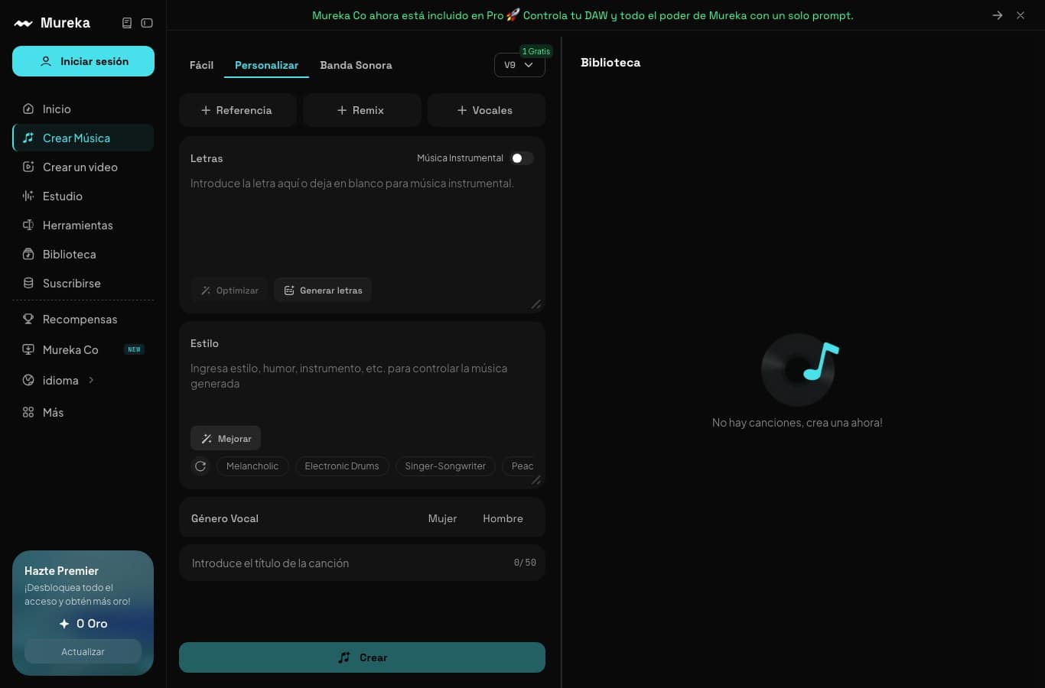
Task: Click the "Género Vocal" label
Action: [225, 518]
